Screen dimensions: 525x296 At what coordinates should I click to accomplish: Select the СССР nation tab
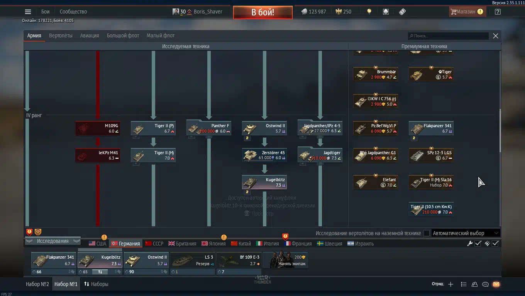point(154,244)
